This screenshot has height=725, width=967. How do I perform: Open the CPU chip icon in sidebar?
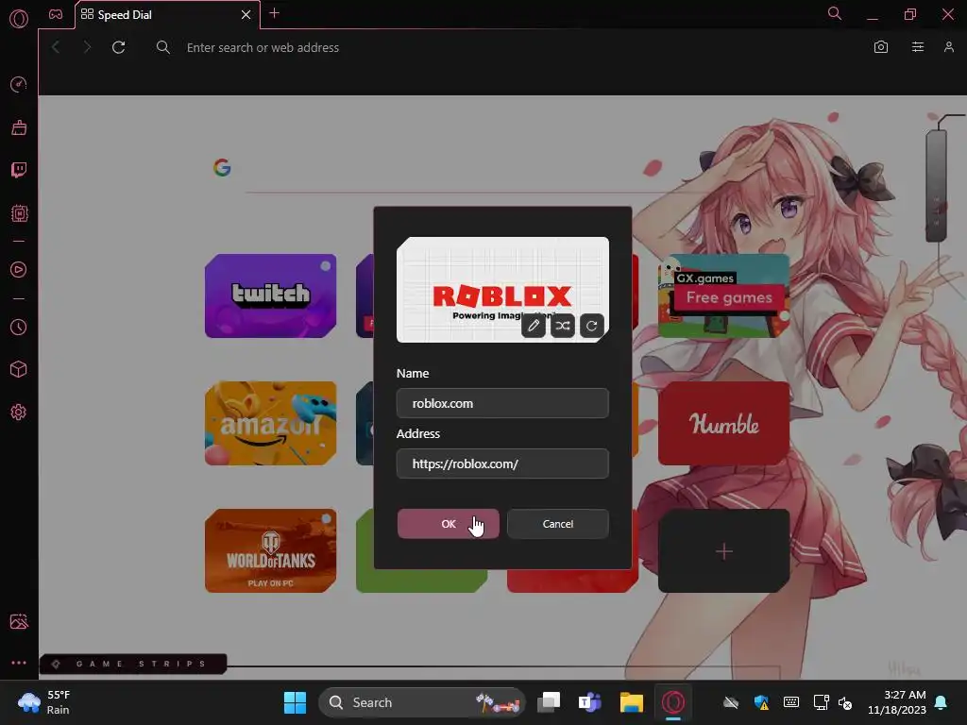click(x=19, y=213)
